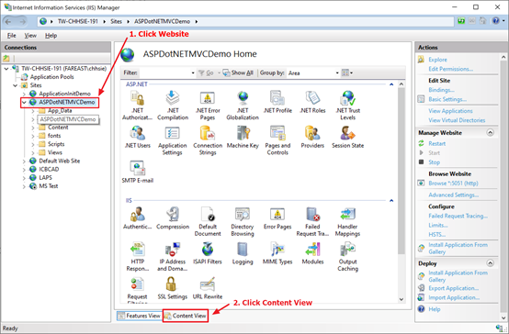This screenshot has width=509, height=334.
Task: Open the URL Rewrite feature
Action: click(x=208, y=288)
